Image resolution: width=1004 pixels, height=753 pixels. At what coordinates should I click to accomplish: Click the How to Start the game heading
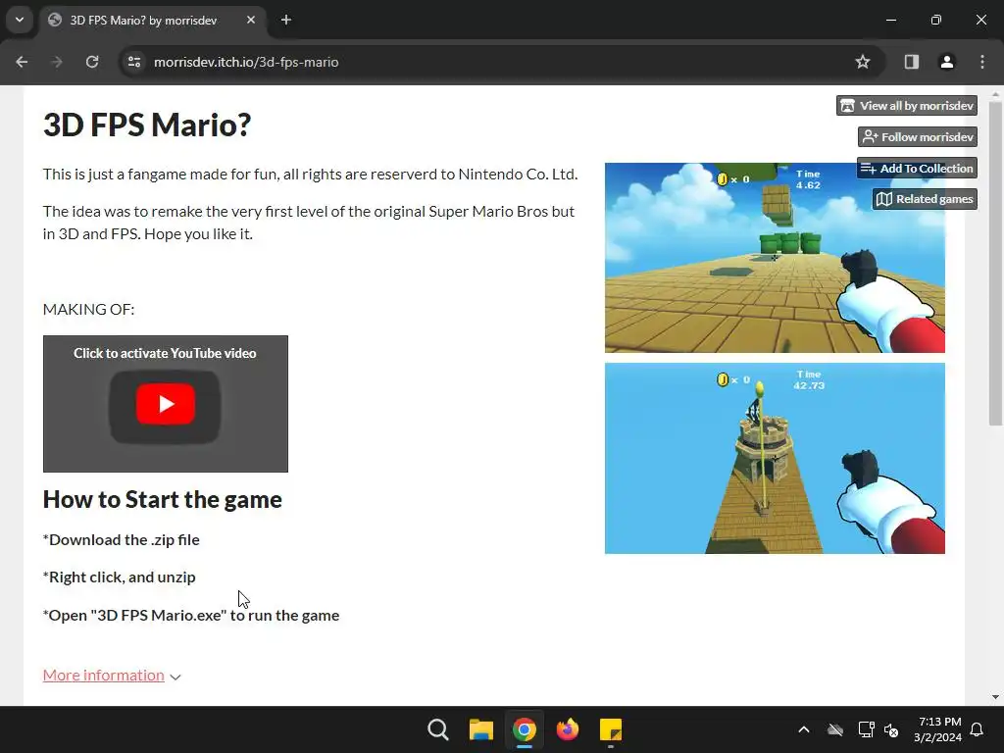click(163, 499)
